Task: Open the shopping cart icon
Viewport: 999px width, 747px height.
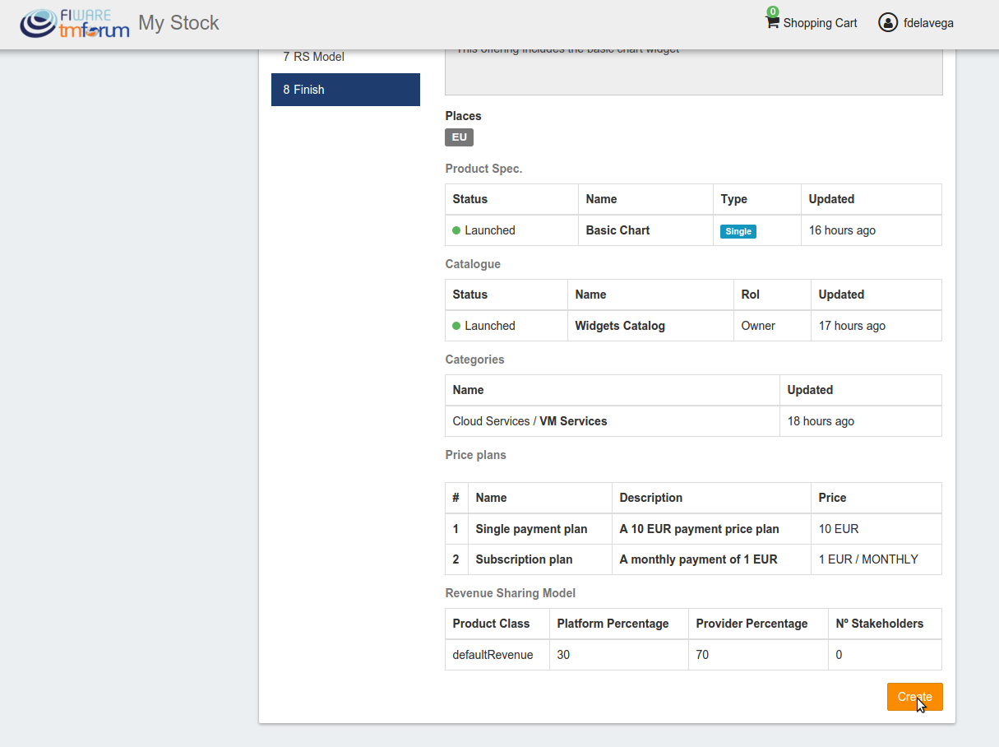Action: [771, 23]
